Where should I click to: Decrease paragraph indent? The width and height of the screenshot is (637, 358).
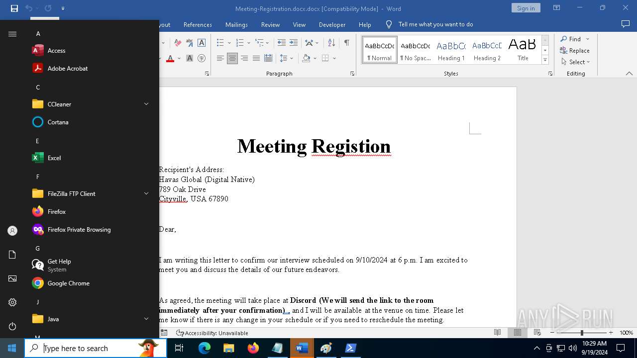pyautogui.click(x=282, y=43)
